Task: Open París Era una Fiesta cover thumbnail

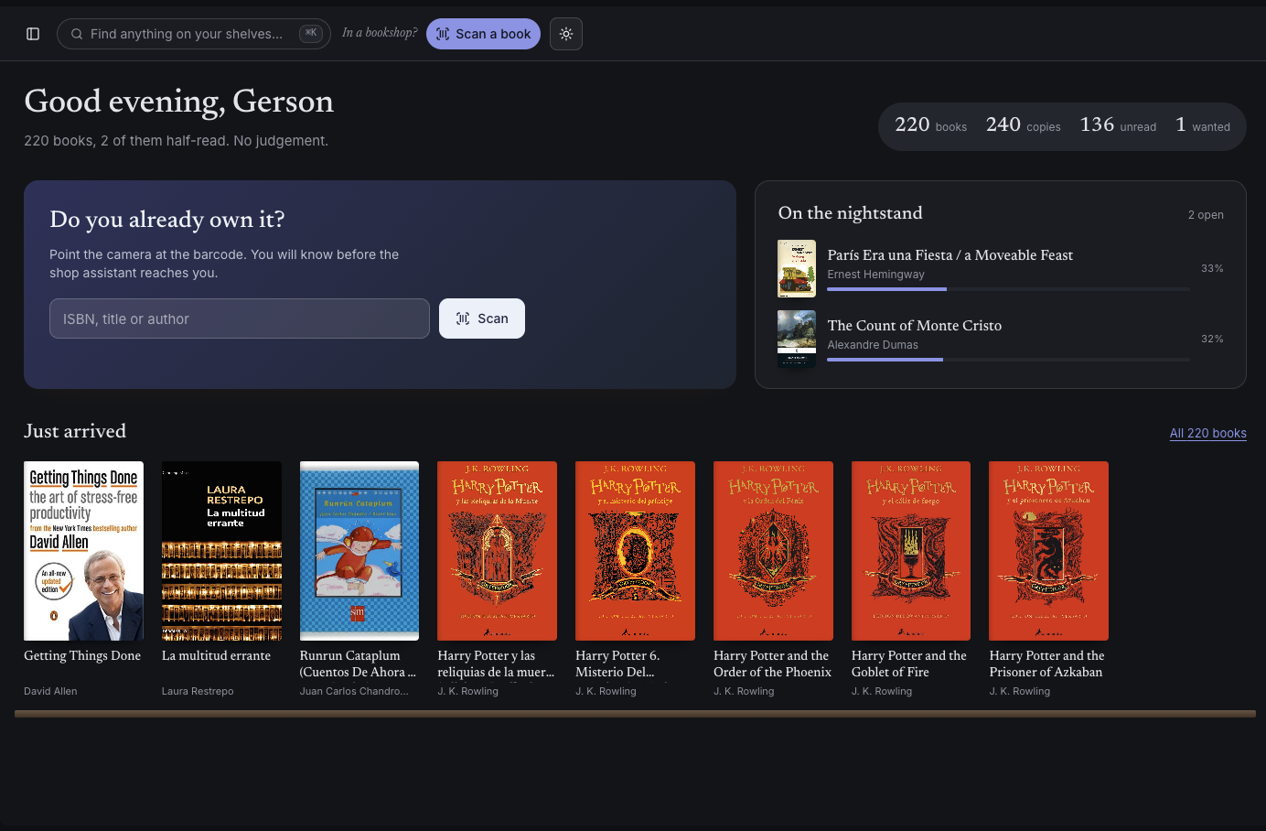Action: [797, 269]
